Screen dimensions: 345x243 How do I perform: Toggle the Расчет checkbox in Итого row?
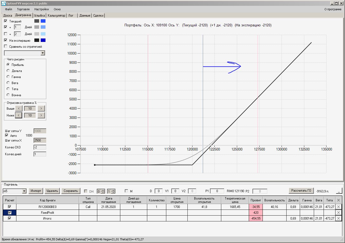pyautogui.click(x=10, y=218)
